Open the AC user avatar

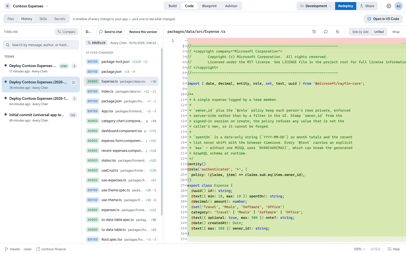(399, 6)
